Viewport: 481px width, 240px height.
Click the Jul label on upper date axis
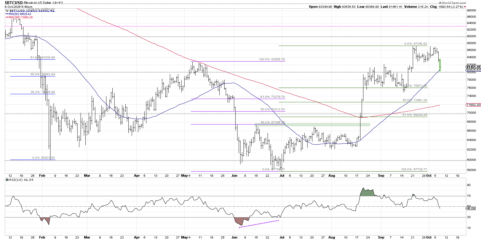(282, 176)
